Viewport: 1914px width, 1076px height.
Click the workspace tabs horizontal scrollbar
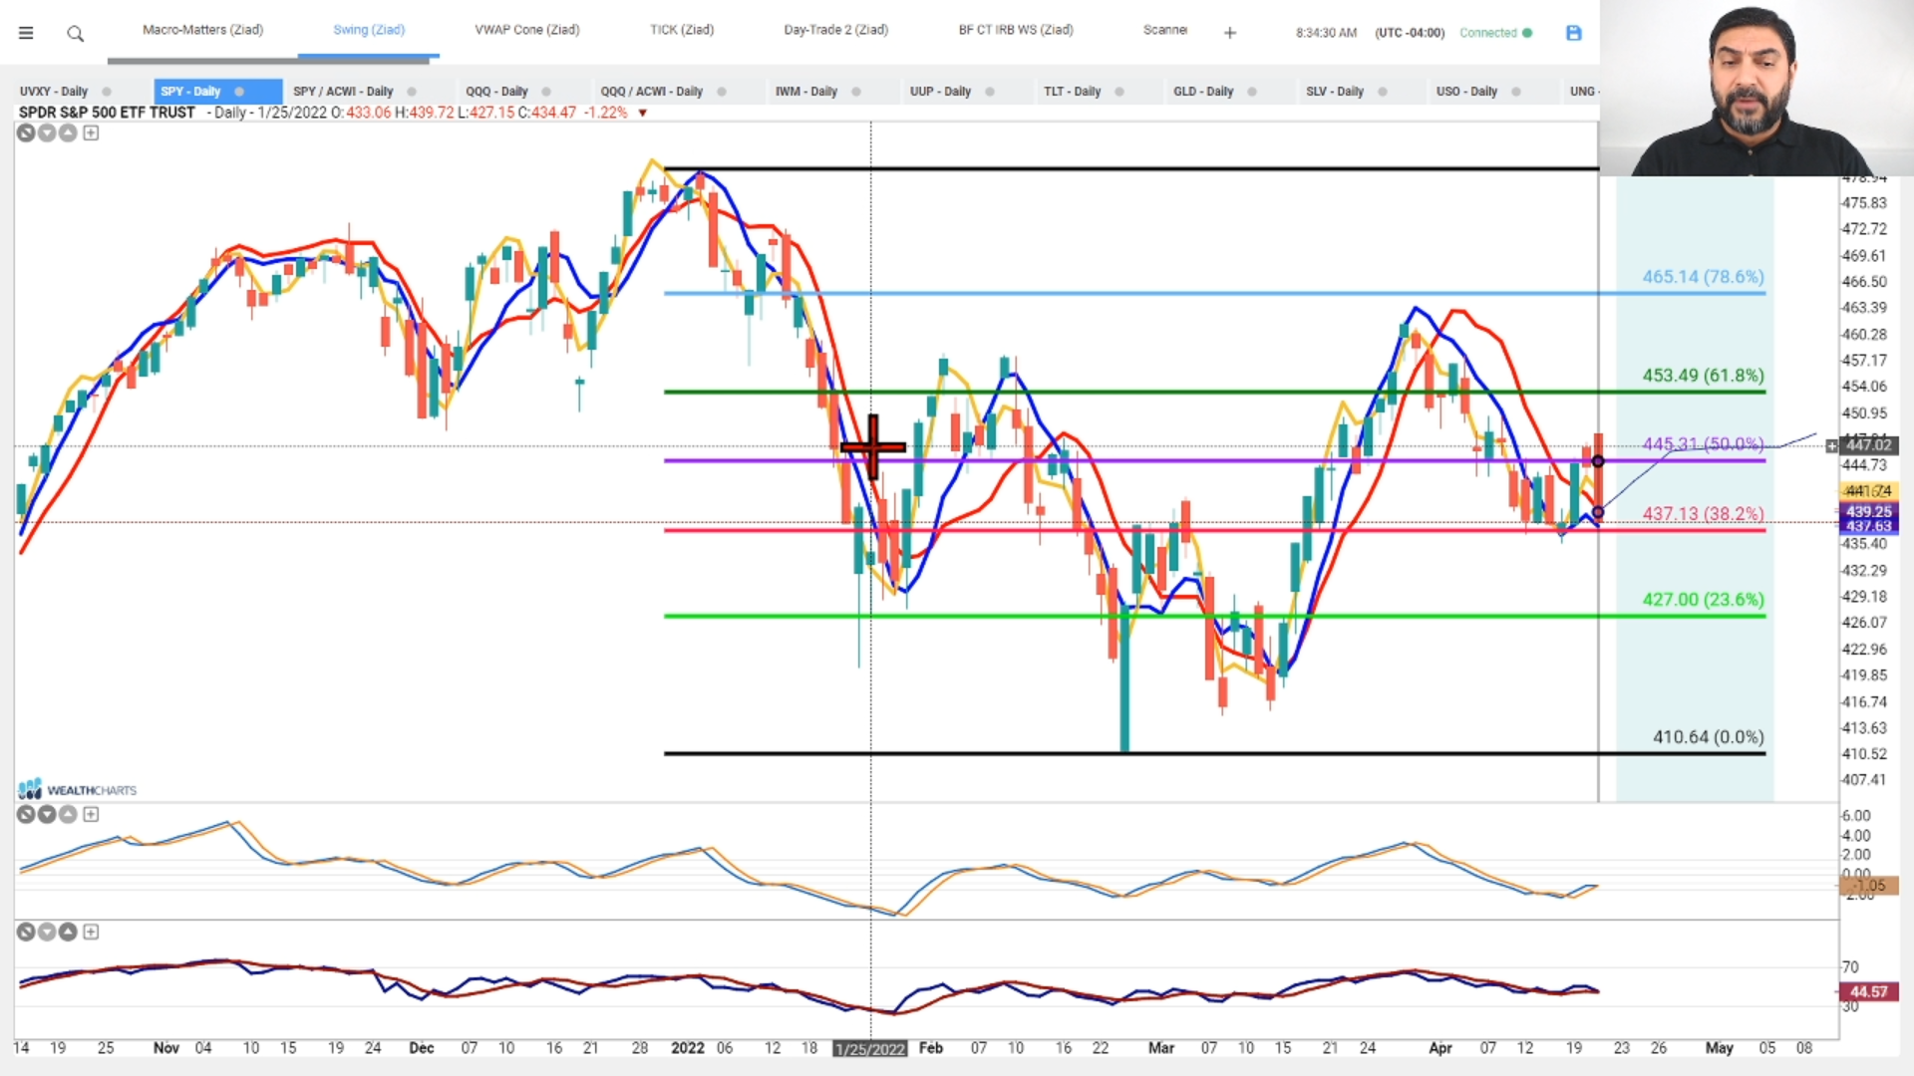(x=268, y=62)
